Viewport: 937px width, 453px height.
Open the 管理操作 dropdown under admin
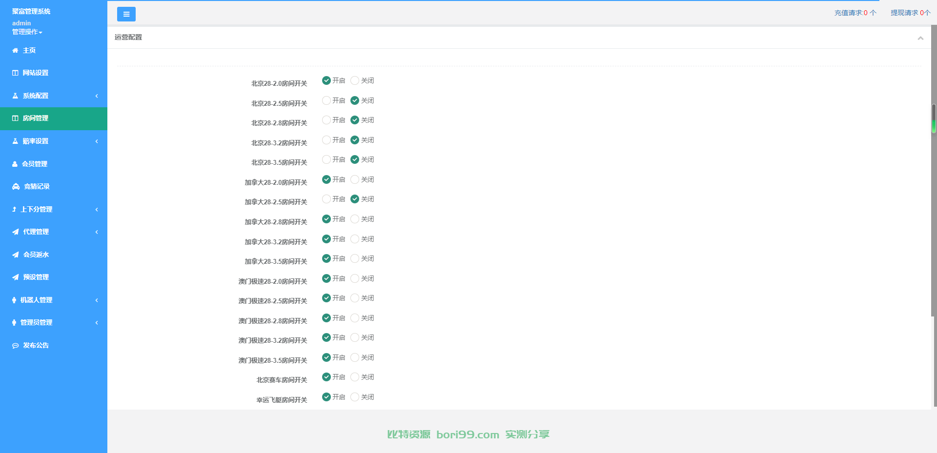coord(27,32)
